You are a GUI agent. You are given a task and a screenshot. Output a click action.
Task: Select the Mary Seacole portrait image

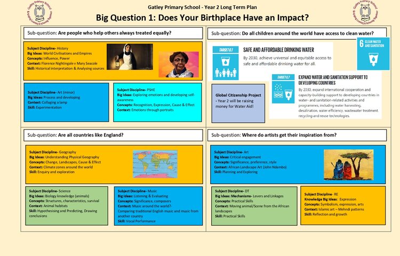click(178, 65)
